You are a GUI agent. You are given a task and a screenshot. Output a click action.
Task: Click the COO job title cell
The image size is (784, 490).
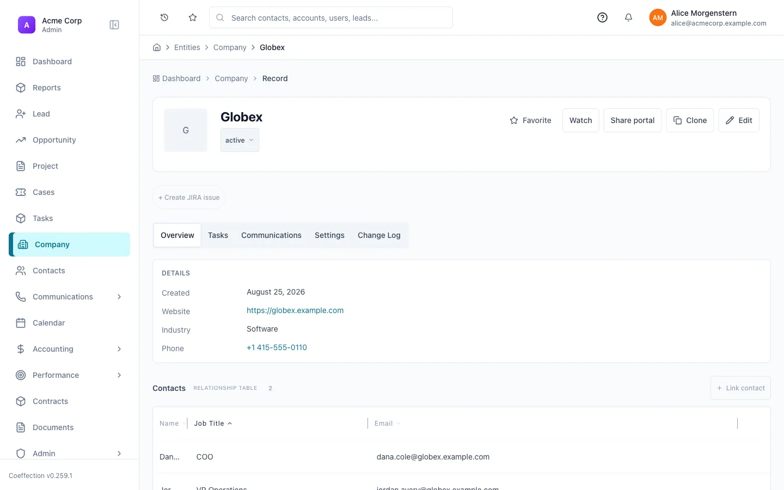click(x=205, y=457)
